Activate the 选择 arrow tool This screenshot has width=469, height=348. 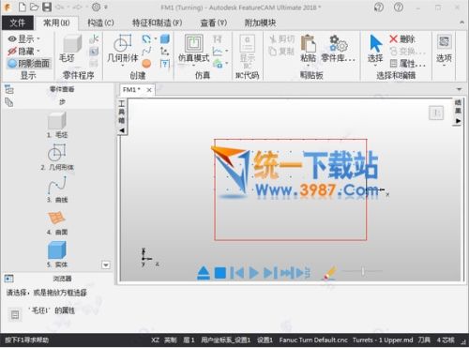(375, 43)
